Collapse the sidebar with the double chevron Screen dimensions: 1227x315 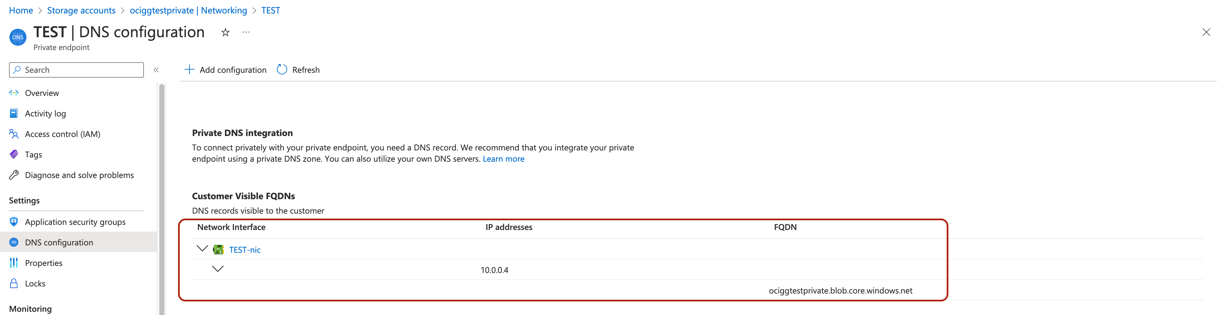coord(156,70)
